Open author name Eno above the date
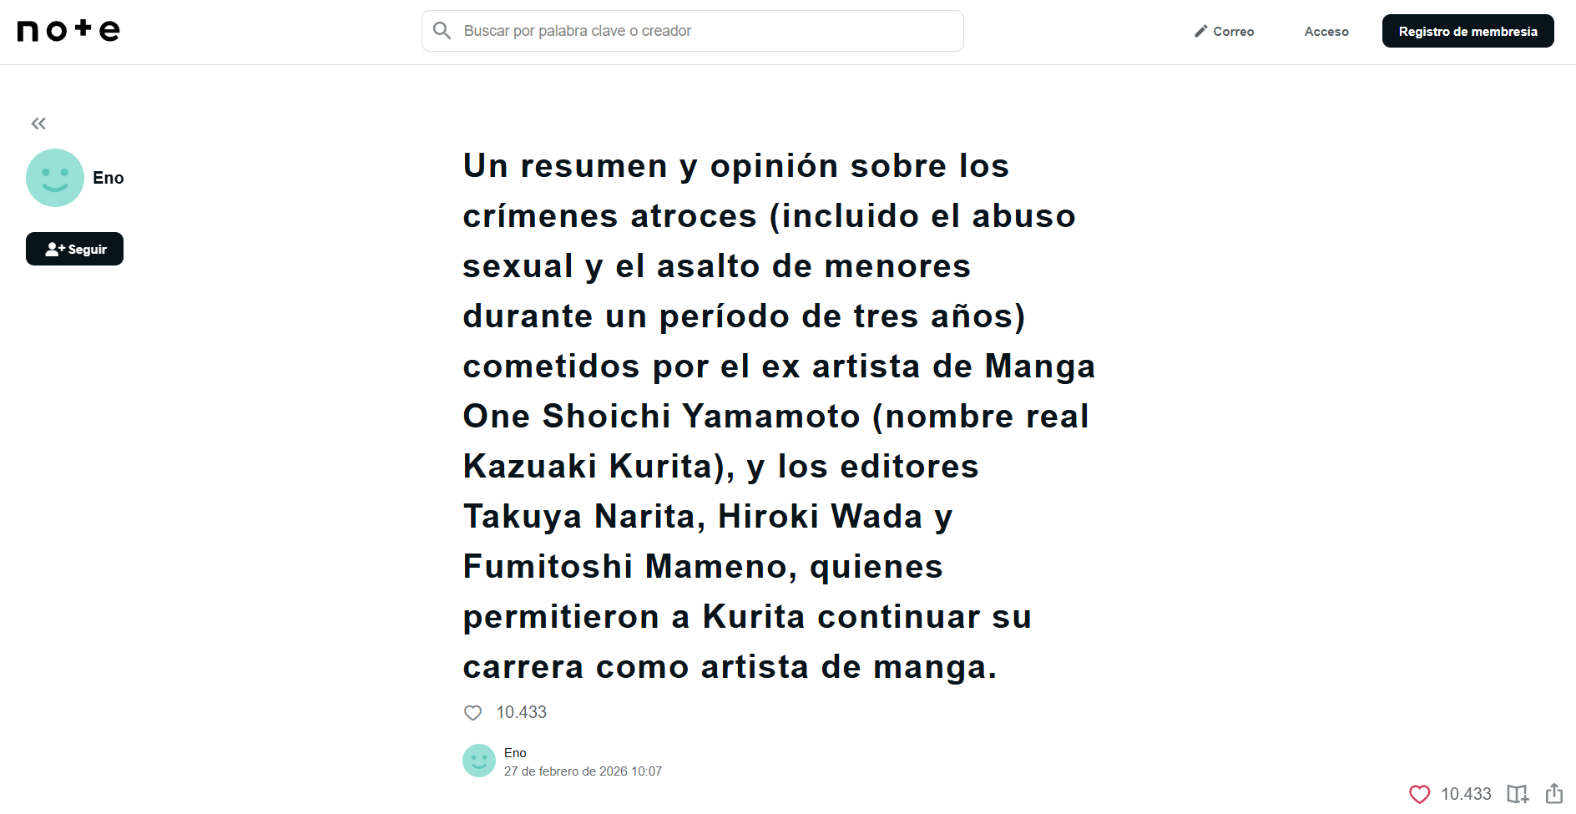Screen dimensions: 1576x814 click(515, 753)
